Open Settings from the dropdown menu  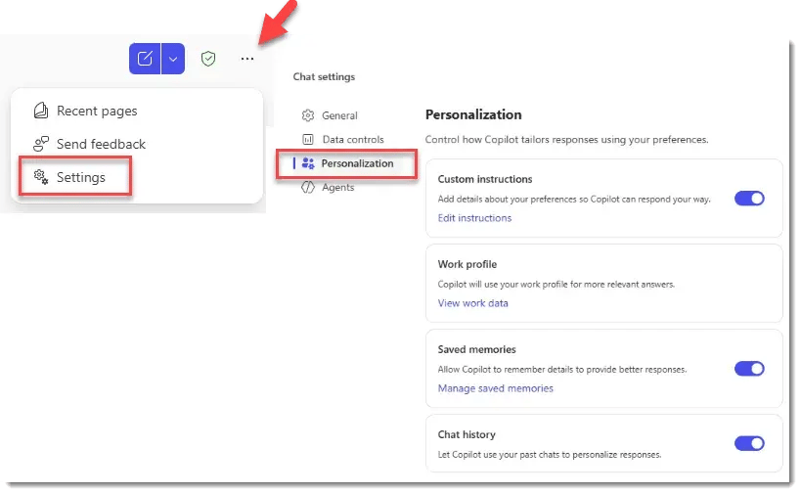pos(80,177)
